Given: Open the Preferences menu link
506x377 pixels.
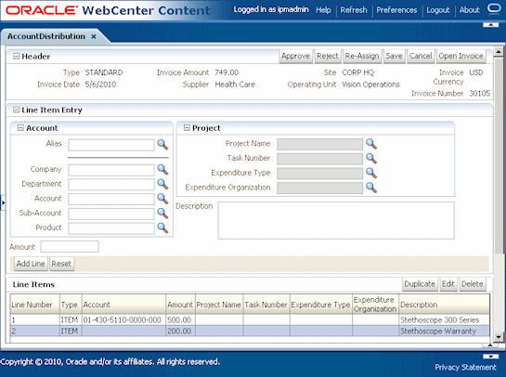Looking at the screenshot, I should pyautogui.click(x=396, y=10).
